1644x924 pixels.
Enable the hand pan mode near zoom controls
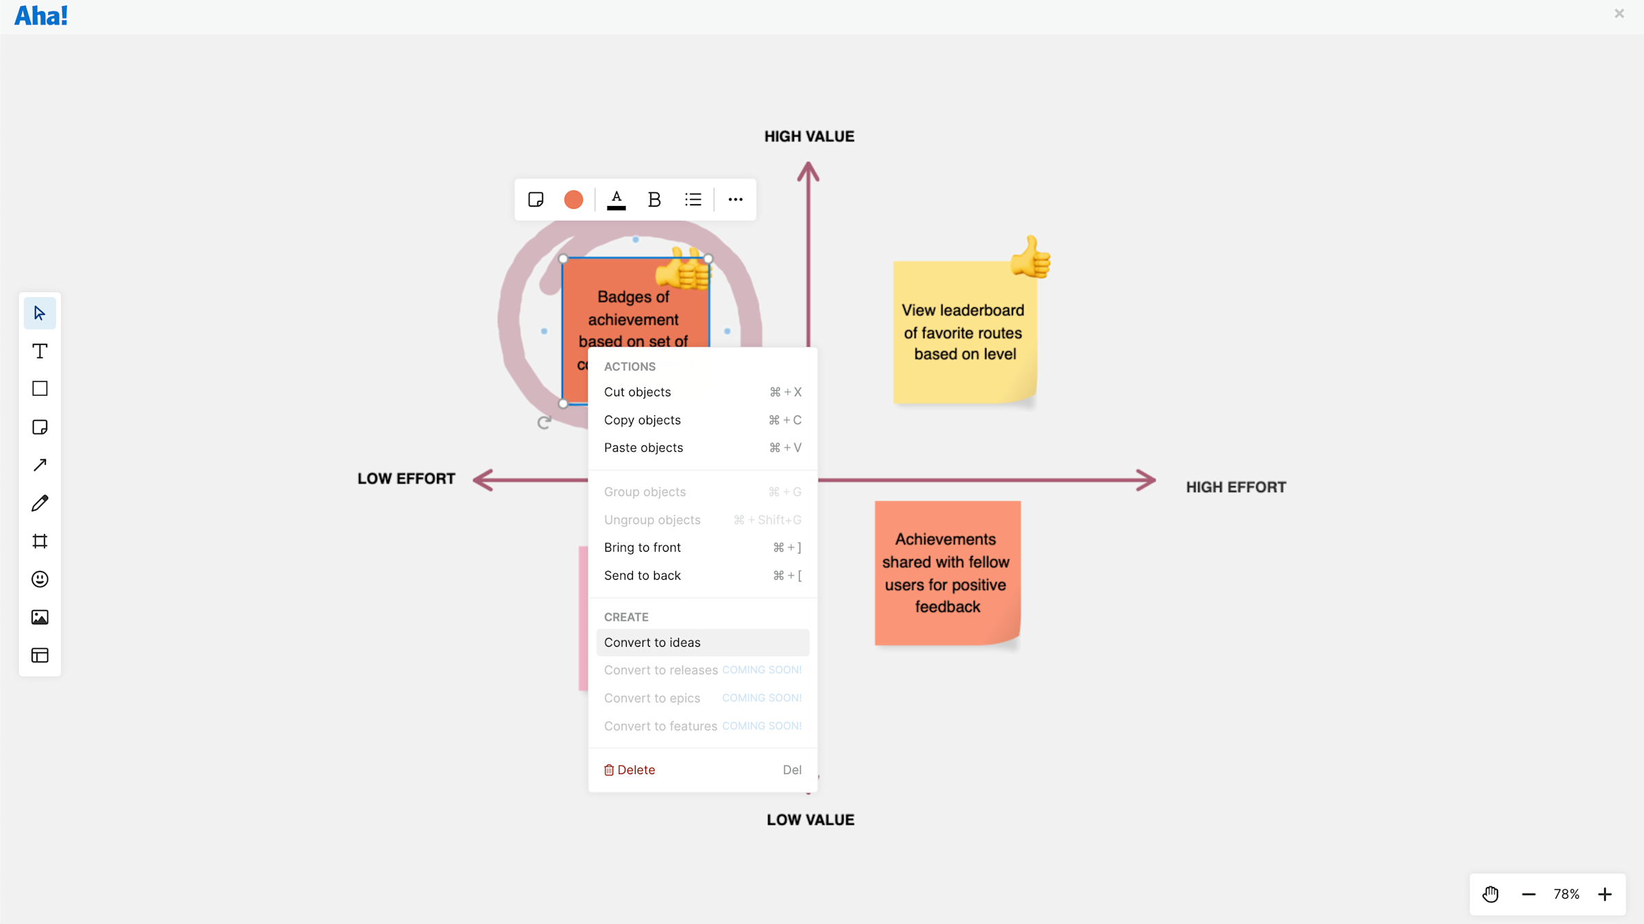tap(1491, 894)
